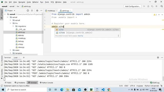Open the TODO tool window

tap(8, 83)
